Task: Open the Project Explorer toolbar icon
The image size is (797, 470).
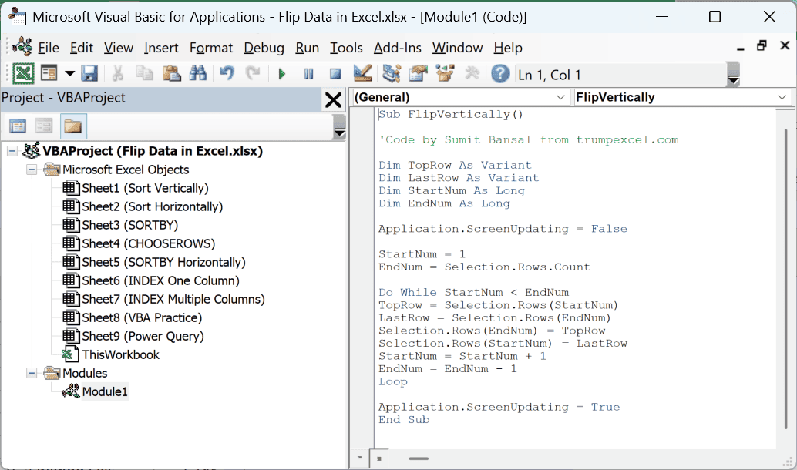Action: click(392, 74)
